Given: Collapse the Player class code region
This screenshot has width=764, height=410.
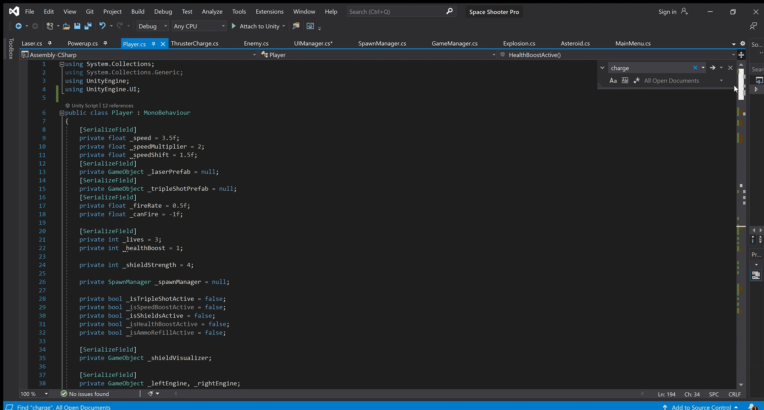Looking at the screenshot, I should tap(62, 113).
